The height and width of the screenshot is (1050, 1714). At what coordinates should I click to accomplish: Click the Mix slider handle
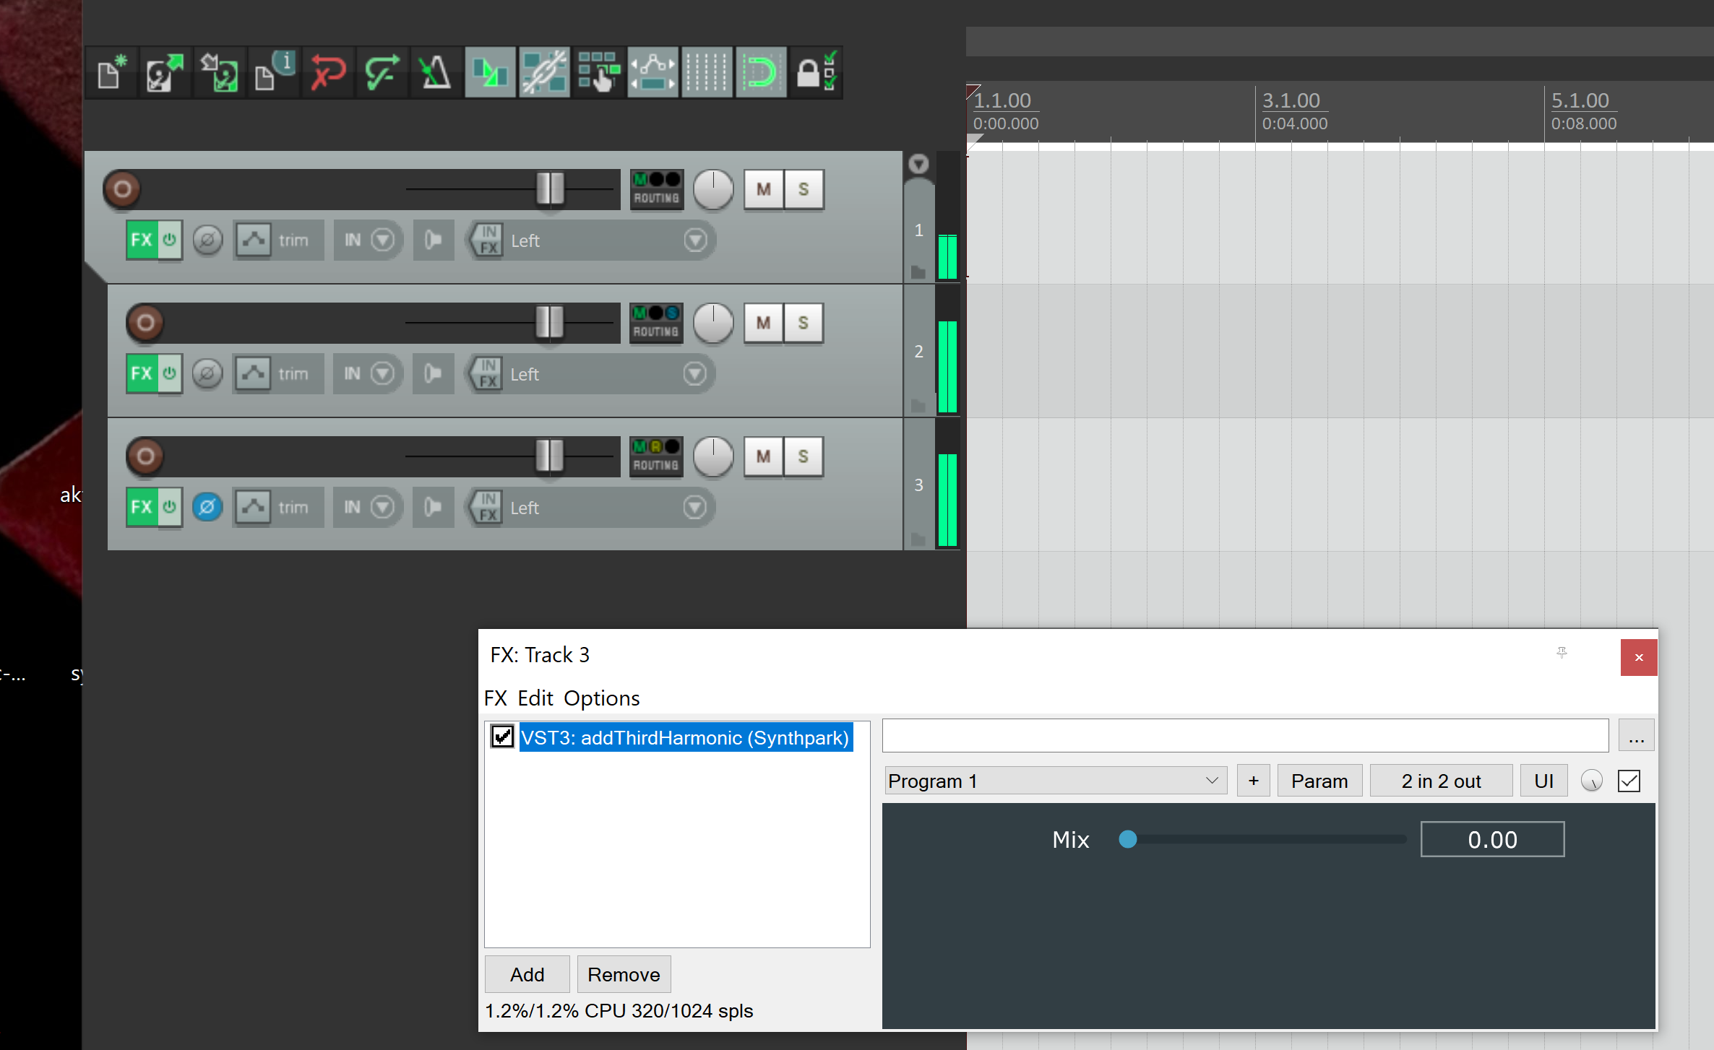click(x=1127, y=840)
